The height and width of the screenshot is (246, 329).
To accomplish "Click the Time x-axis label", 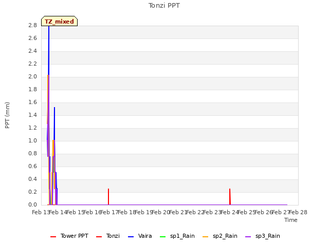I will tap(291, 220).
